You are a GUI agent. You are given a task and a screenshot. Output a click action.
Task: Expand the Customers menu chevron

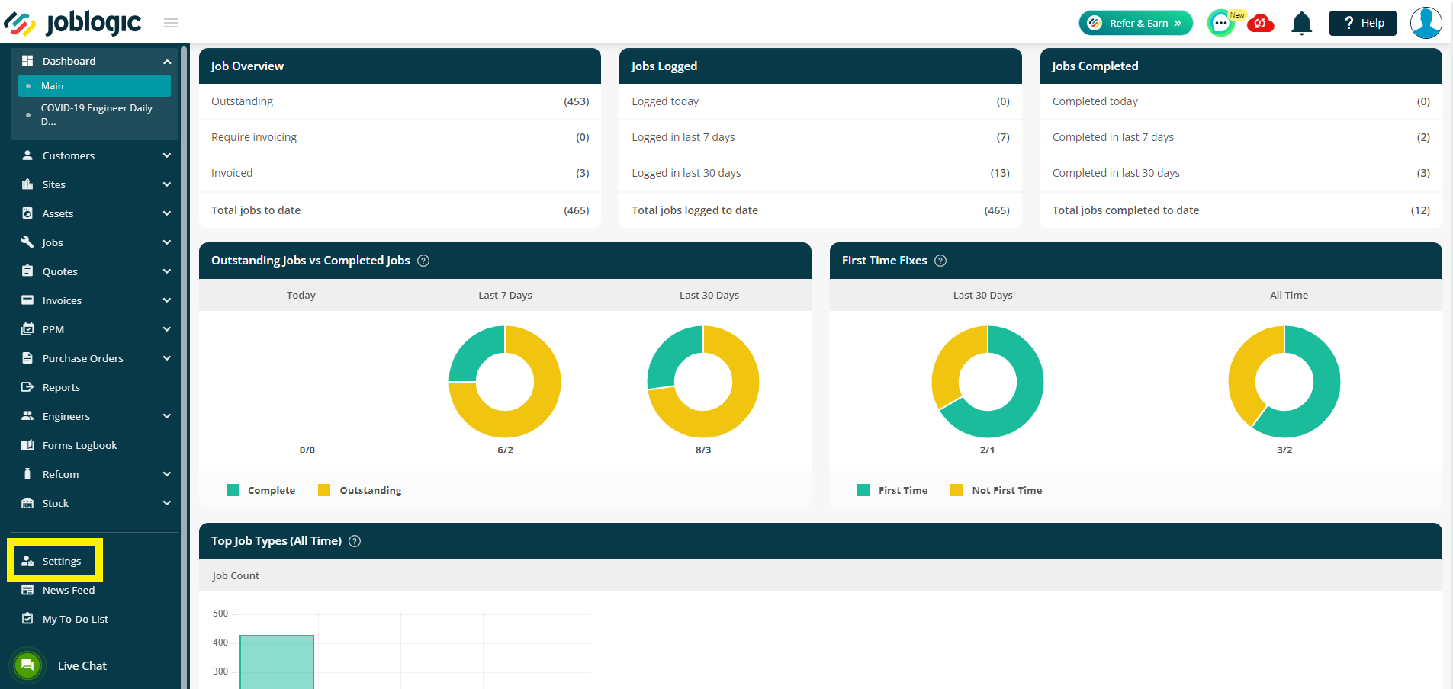167,155
